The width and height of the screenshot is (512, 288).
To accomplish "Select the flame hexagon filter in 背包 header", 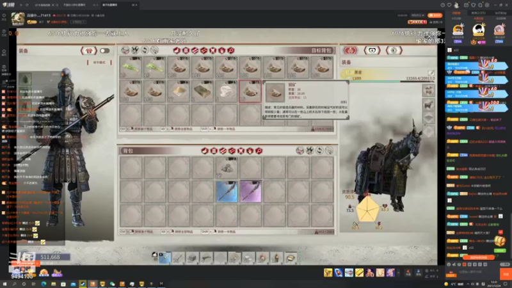I will [250, 151].
